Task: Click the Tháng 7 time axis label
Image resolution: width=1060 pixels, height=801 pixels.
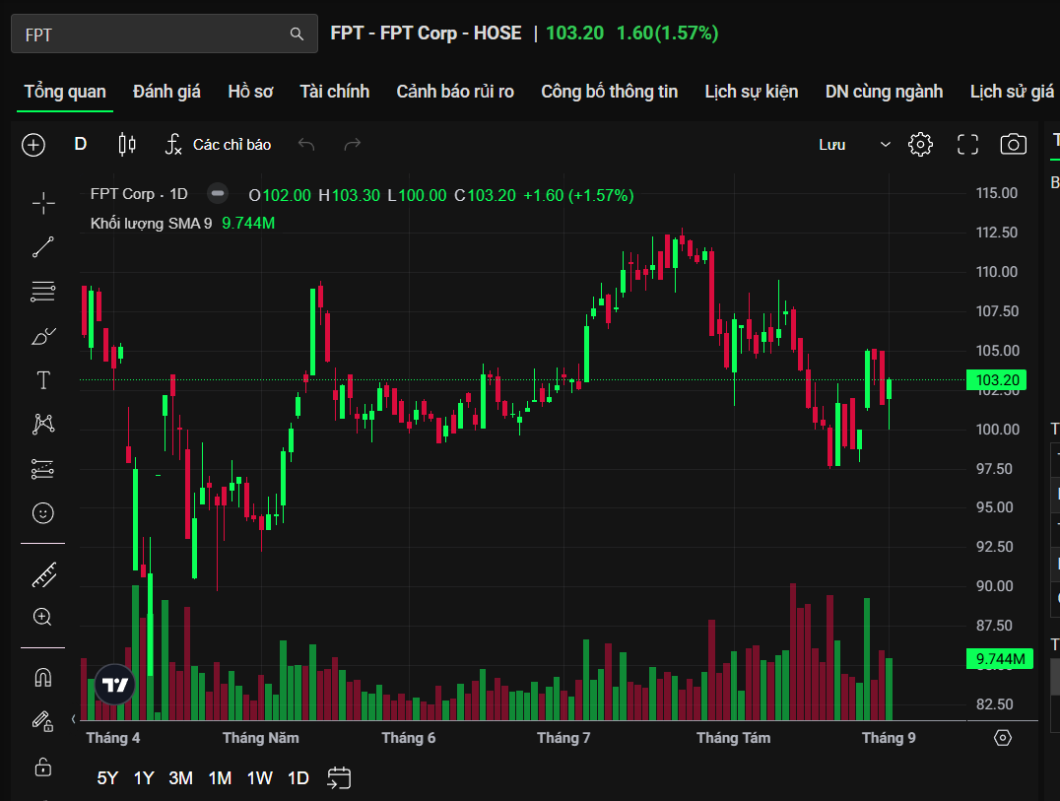Action: (563, 738)
